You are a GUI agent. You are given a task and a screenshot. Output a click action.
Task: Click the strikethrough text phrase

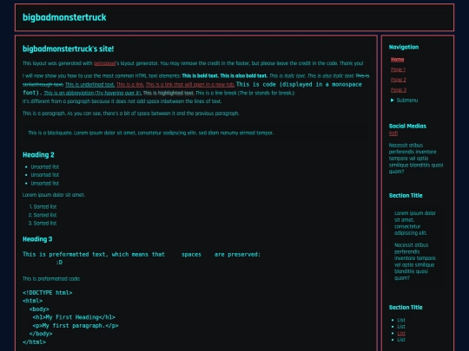[x=196, y=80]
